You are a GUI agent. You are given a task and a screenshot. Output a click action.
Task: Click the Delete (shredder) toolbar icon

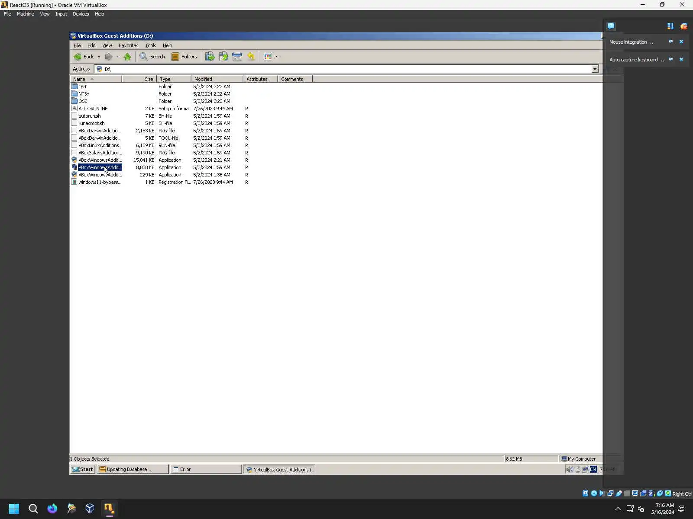[x=237, y=57]
